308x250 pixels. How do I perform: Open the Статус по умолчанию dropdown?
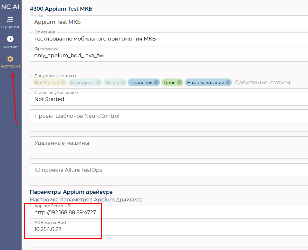pyautogui.click(x=169, y=99)
